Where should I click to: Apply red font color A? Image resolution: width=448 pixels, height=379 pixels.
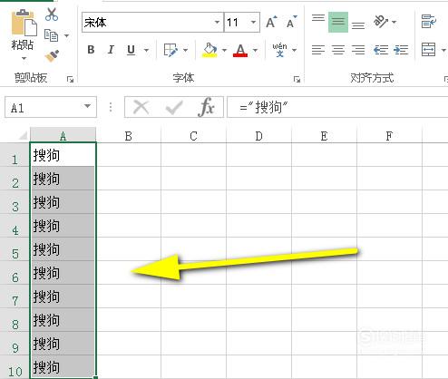tap(240, 50)
